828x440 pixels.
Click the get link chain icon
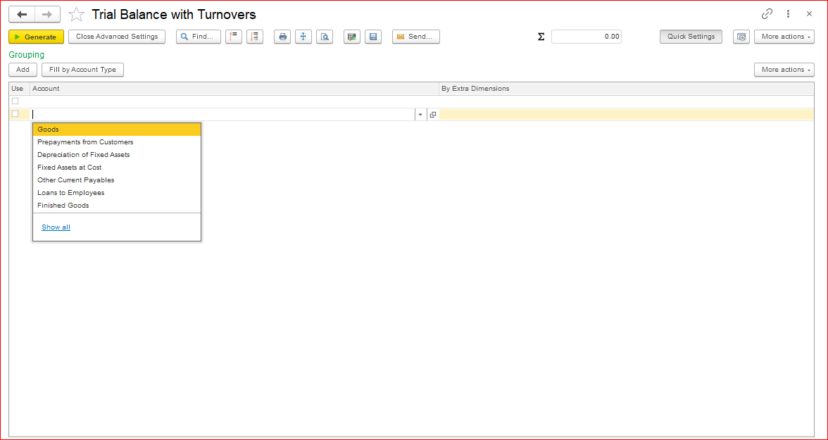point(767,14)
